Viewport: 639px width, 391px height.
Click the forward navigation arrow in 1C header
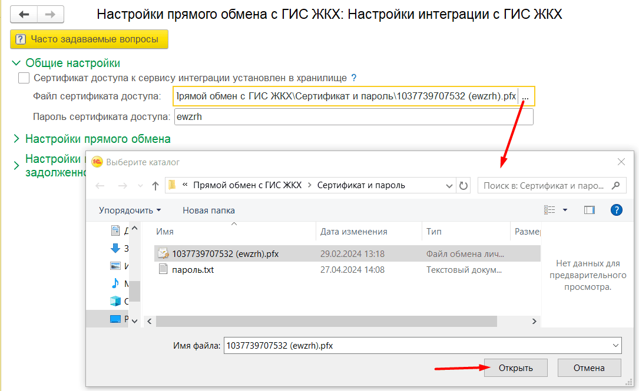[51, 15]
